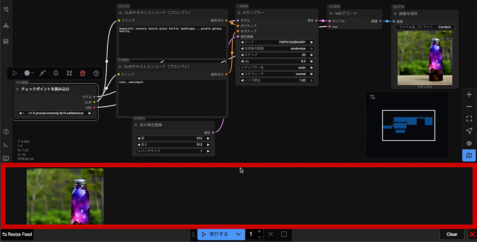
Task: Delete the selected node with the red trash icon
Action: click(83, 73)
